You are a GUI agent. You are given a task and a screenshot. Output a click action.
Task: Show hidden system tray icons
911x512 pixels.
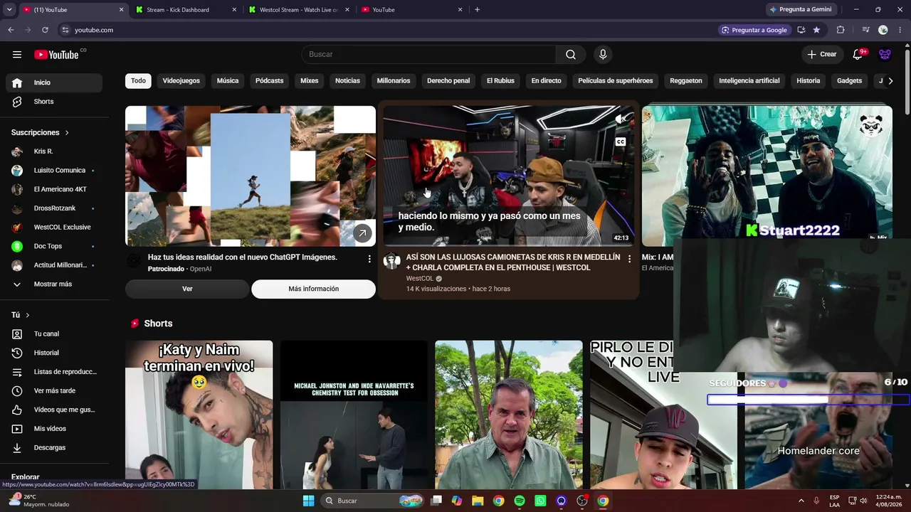[801, 501]
